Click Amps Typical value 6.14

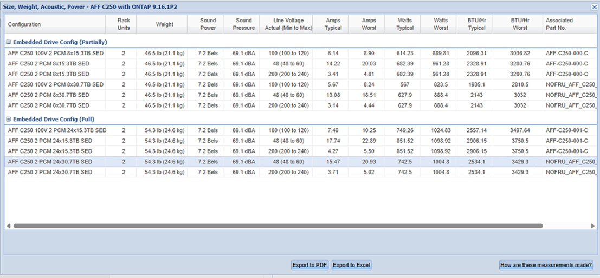pos(333,53)
